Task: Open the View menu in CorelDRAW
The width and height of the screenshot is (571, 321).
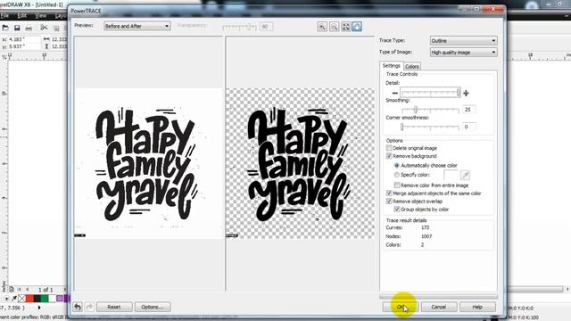Action: click(x=41, y=16)
